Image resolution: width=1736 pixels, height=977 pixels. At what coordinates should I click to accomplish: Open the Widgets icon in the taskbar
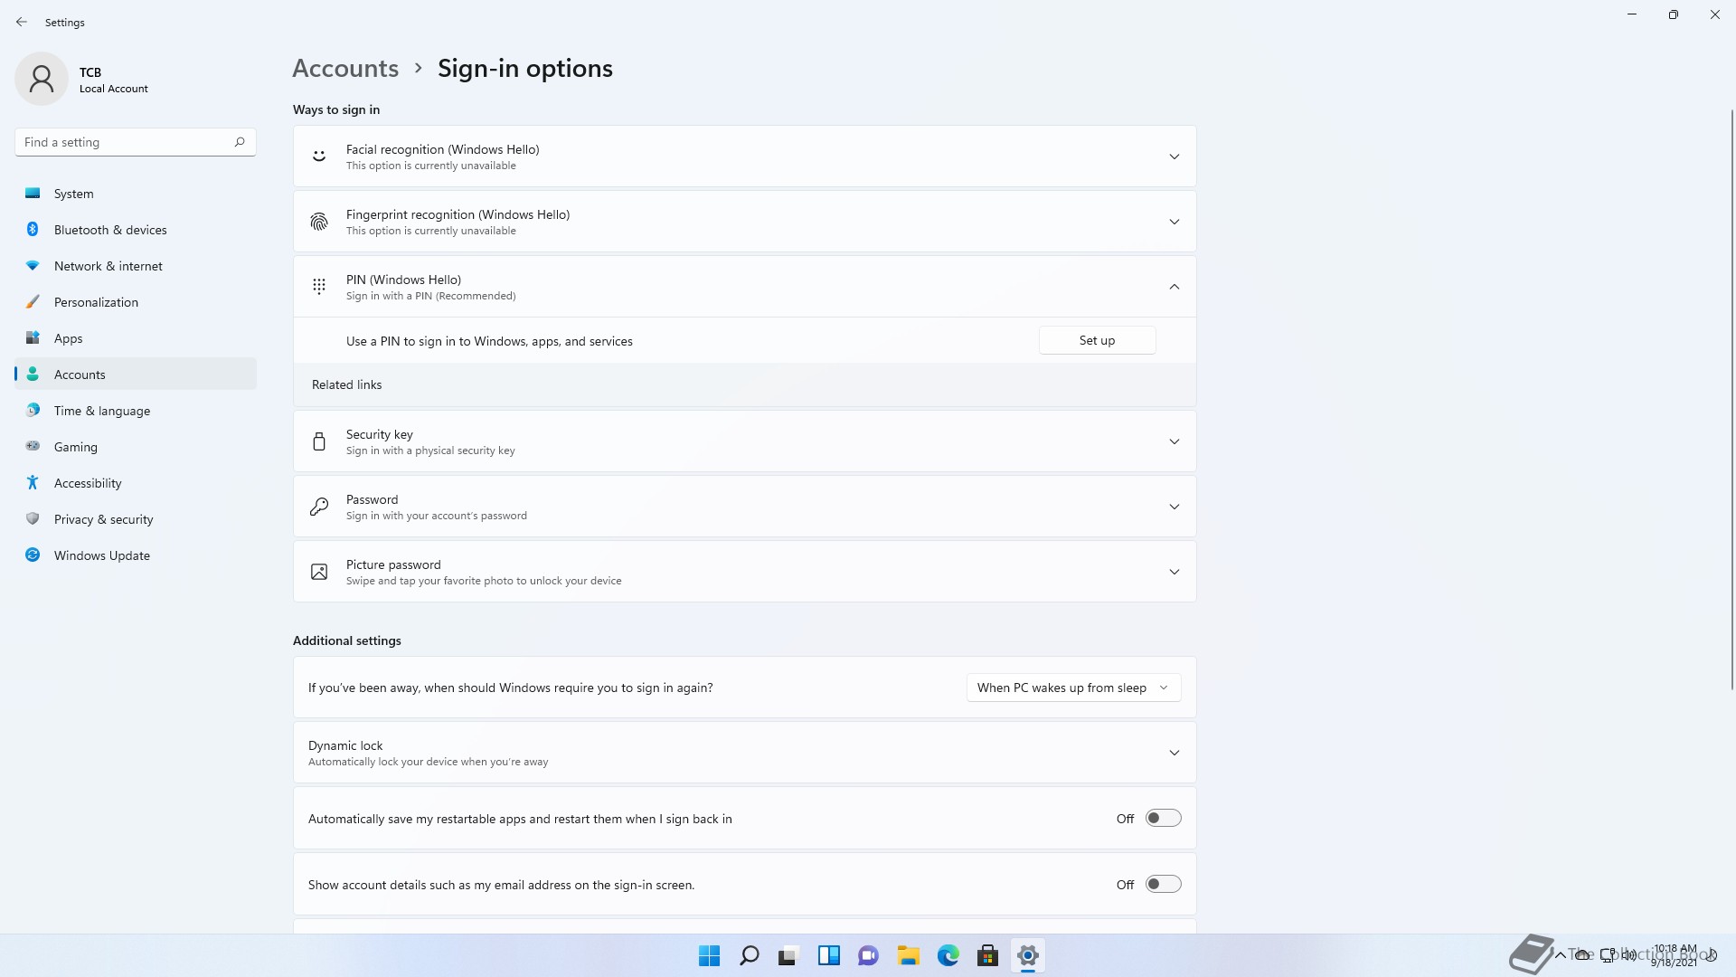(828, 955)
